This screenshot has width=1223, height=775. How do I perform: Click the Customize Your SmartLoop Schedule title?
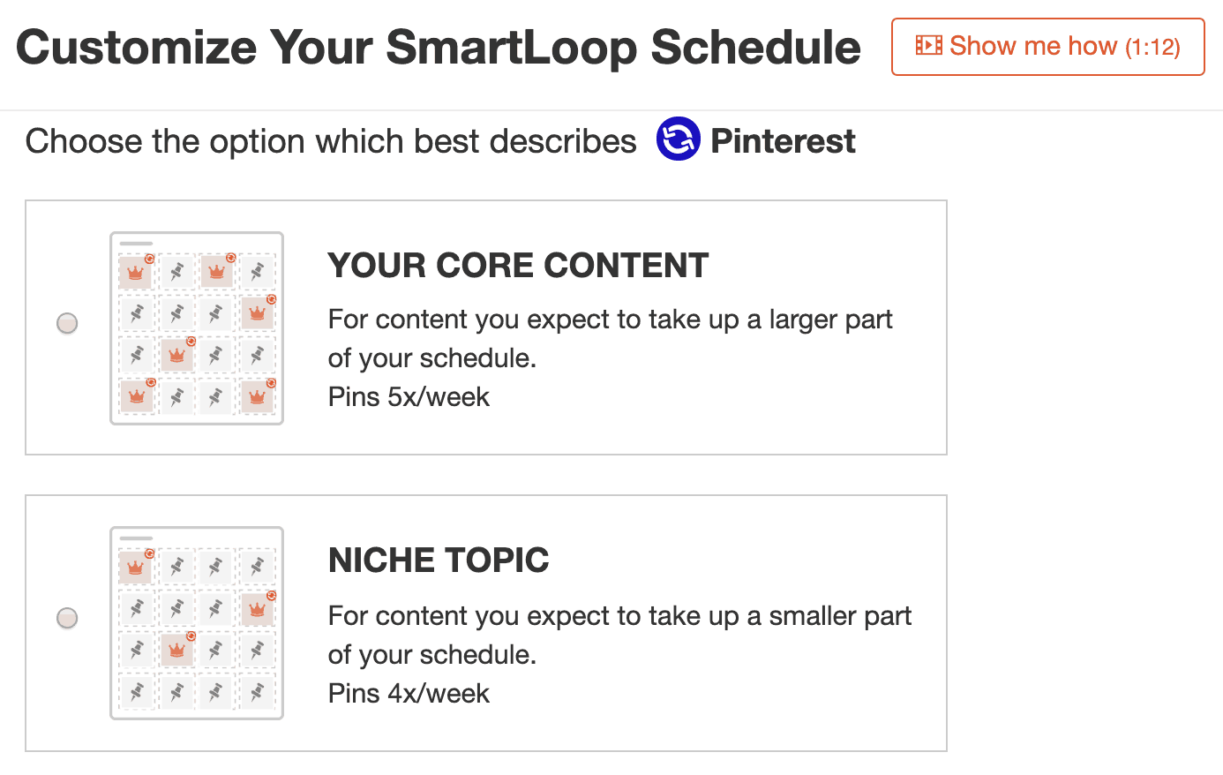coord(439,47)
